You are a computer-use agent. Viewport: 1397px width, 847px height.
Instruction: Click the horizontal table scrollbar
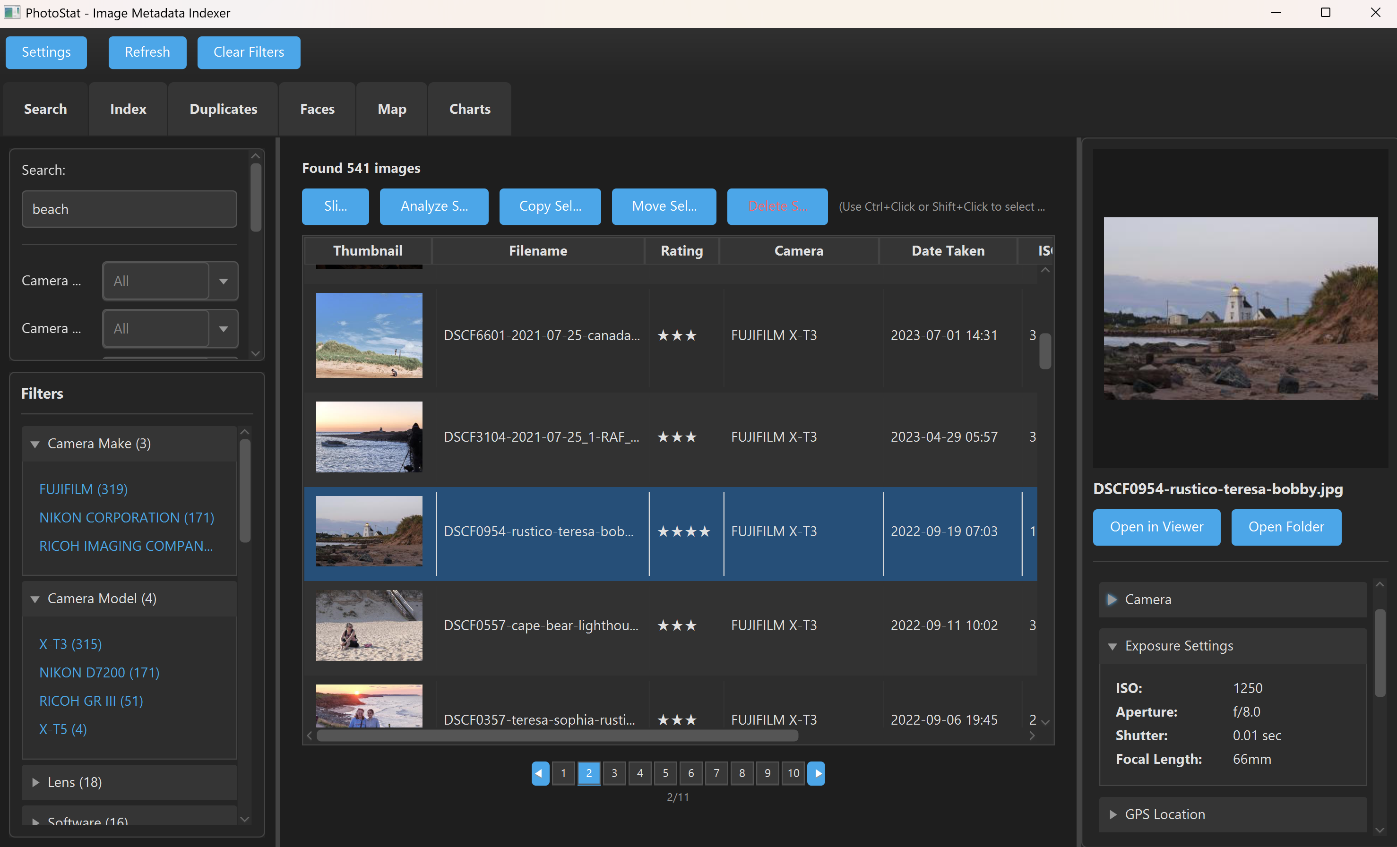pos(557,736)
